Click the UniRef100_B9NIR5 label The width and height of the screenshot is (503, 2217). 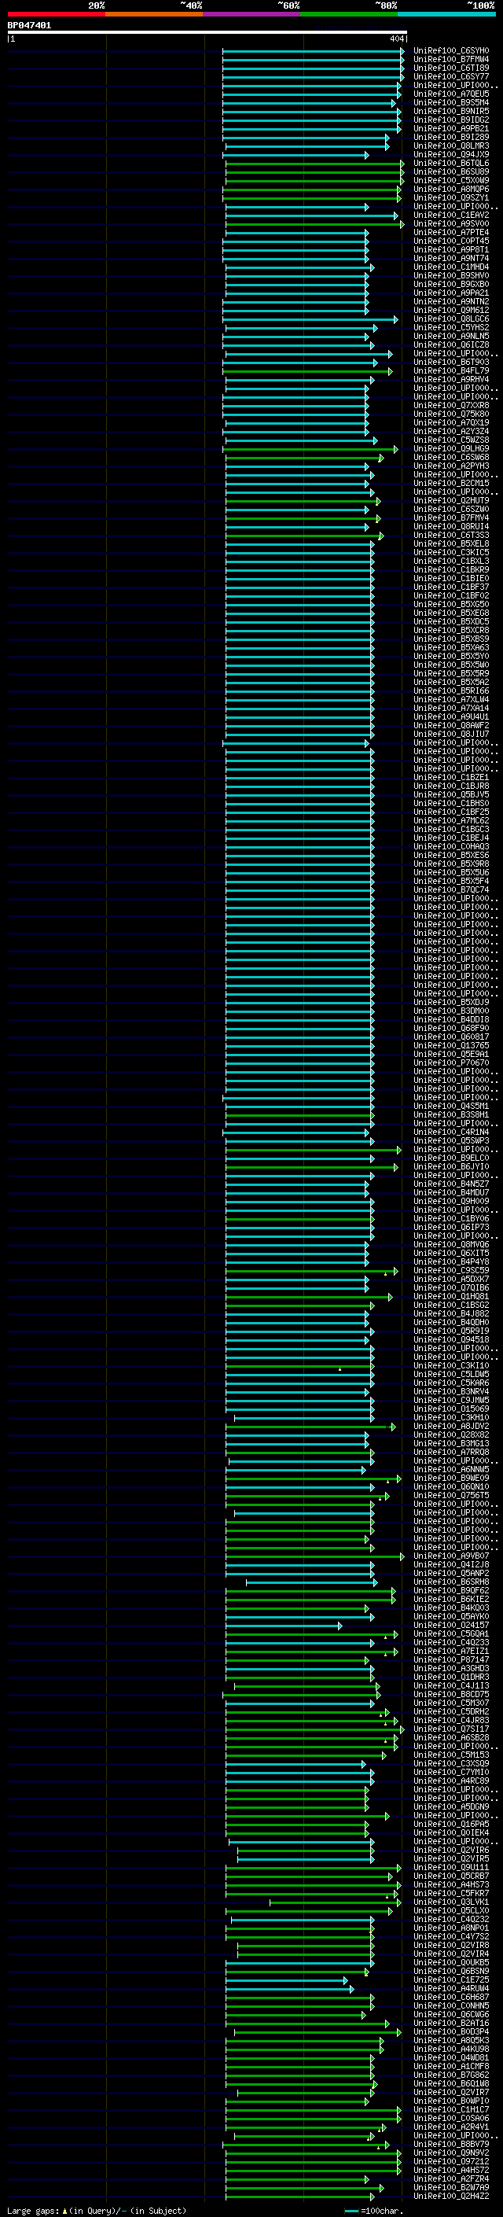pos(451,111)
